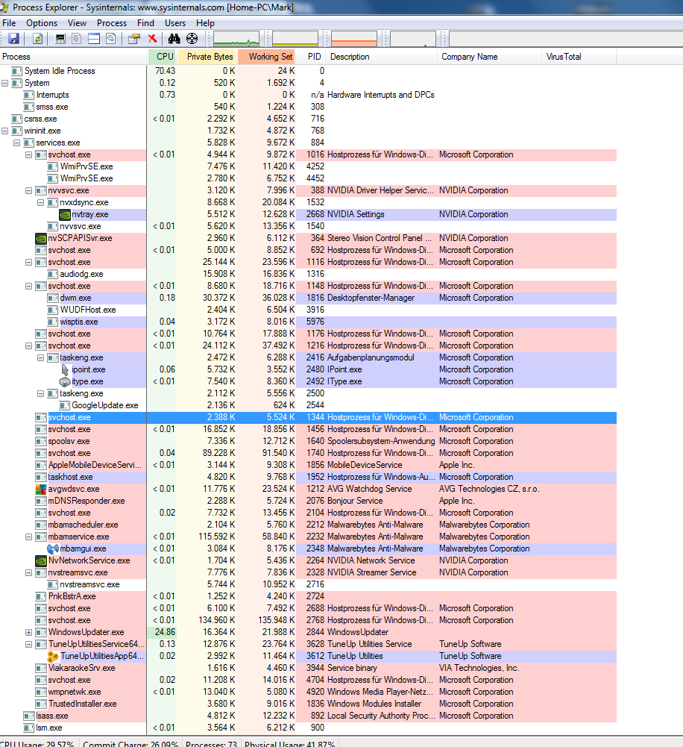
Task: Toggle the process tree toolbar icon
Action: [x=77, y=39]
